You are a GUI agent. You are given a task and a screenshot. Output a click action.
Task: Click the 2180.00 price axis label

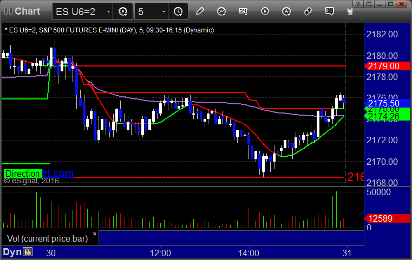382,56
